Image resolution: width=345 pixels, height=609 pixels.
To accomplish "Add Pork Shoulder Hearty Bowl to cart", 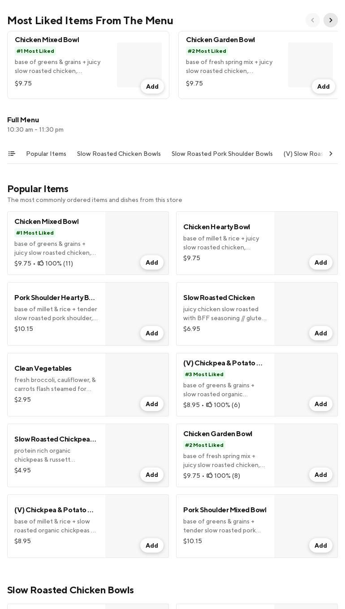I will click(x=151, y=333).
